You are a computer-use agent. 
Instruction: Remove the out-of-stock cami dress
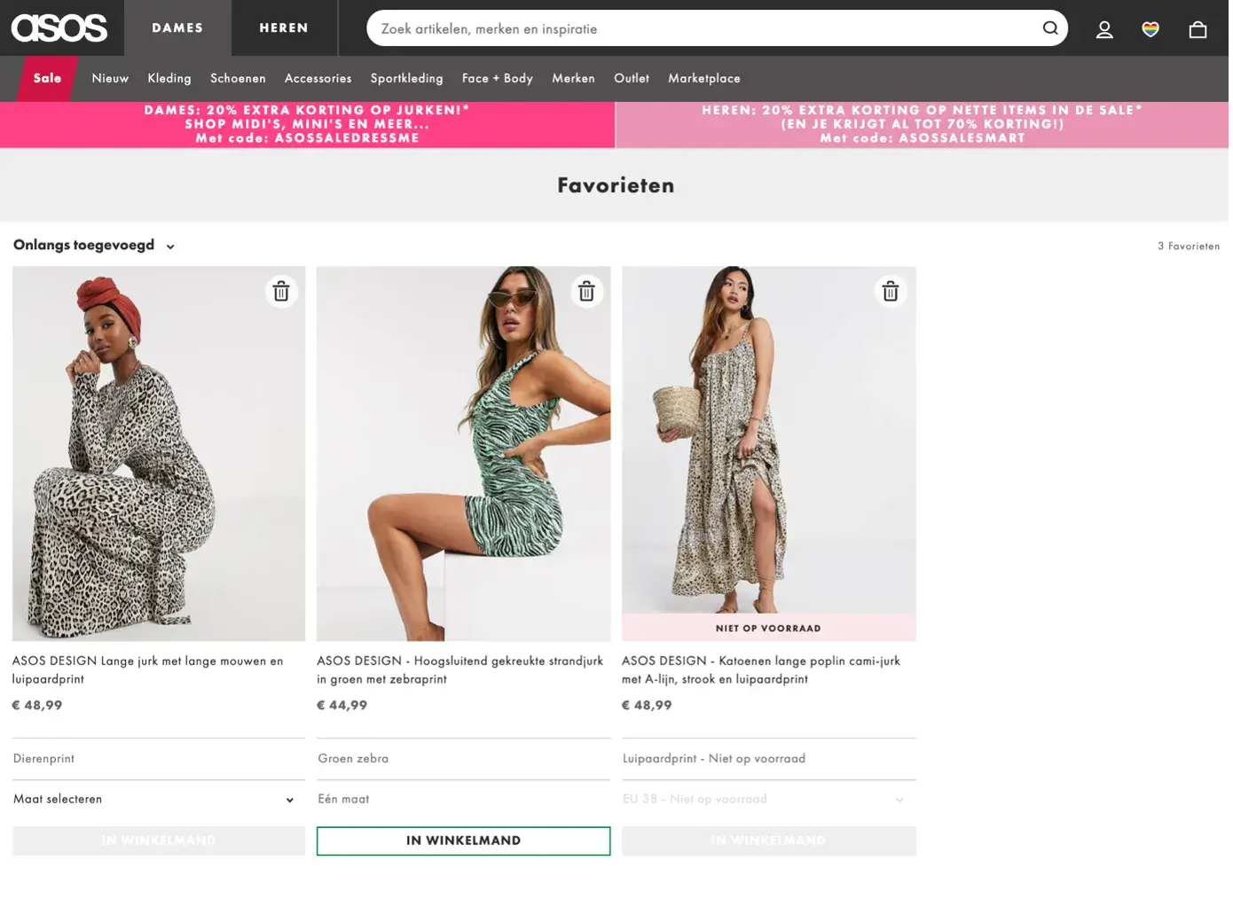891,291
